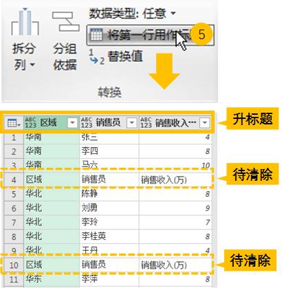Click 销售收入(万) cell in row 10
The width and height of the screenshot is (282, 288).
coord(175,265)
